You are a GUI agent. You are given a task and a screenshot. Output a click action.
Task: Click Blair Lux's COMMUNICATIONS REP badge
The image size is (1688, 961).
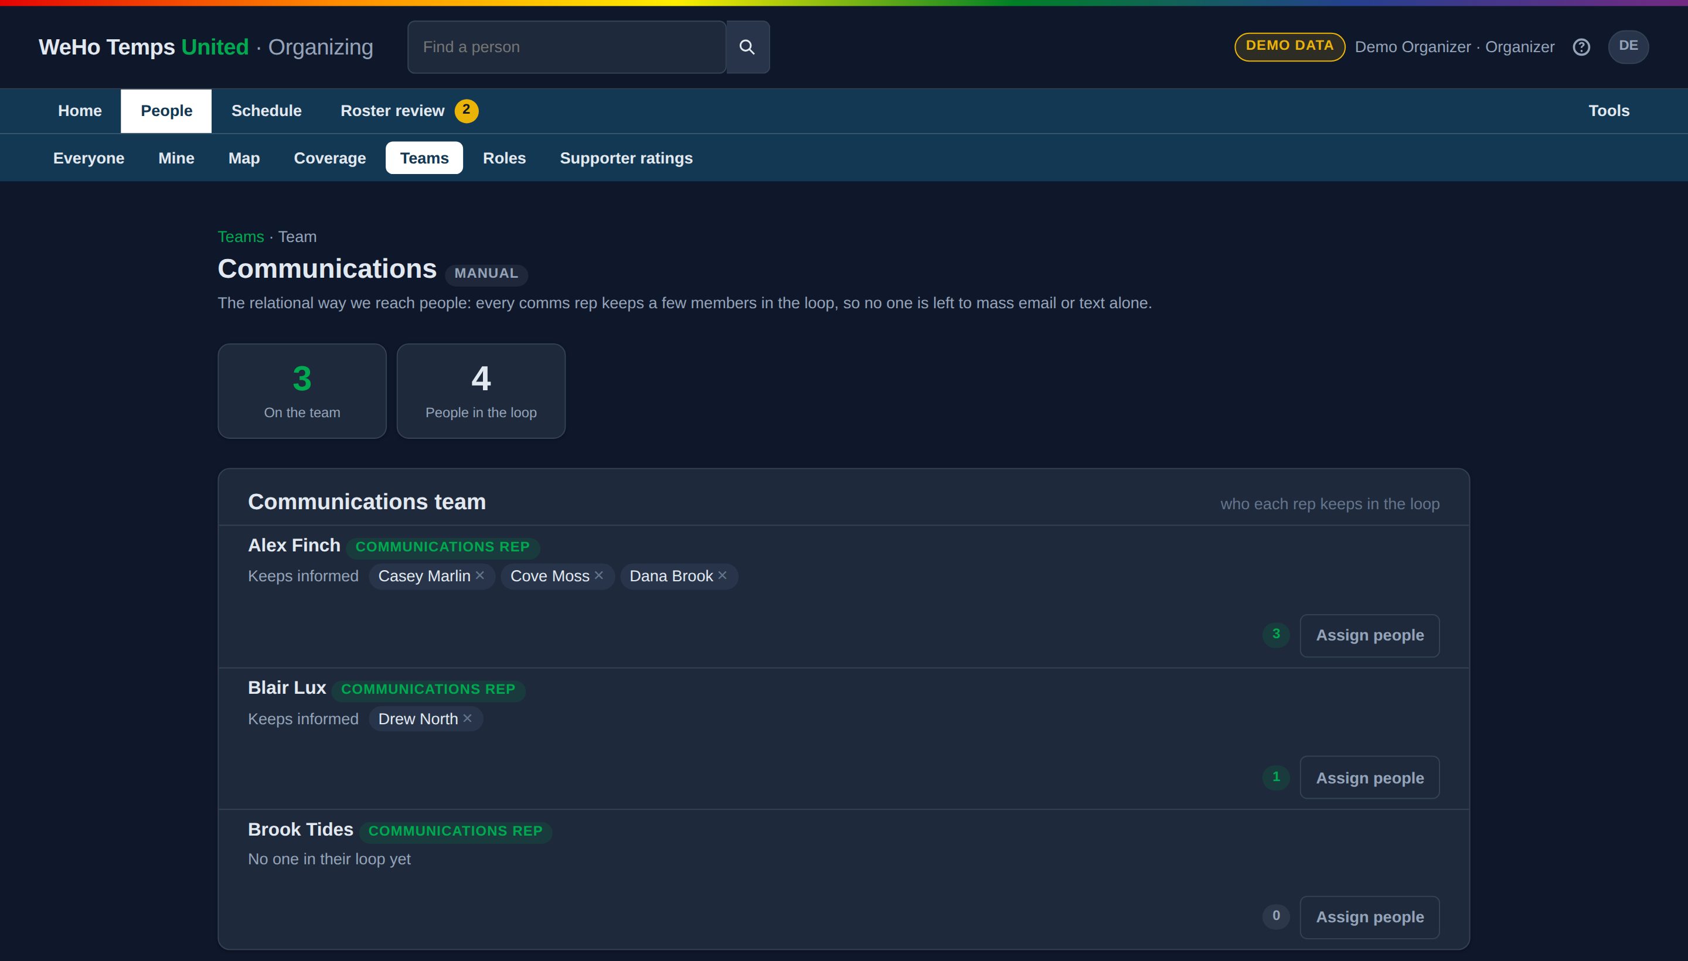pos(428,690)
